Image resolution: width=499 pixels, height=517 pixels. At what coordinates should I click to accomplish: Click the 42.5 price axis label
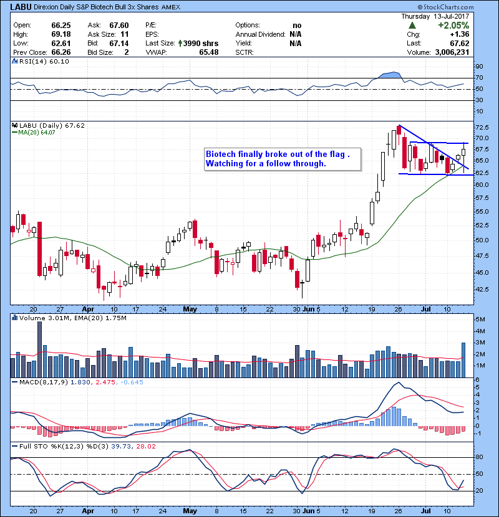pos(482,290)
